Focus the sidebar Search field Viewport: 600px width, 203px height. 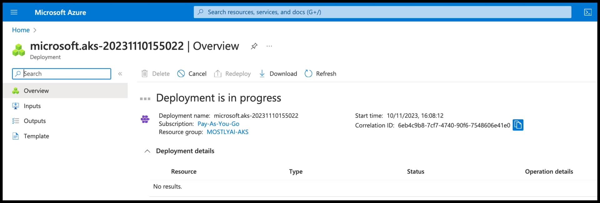click(x=62, y=74)
